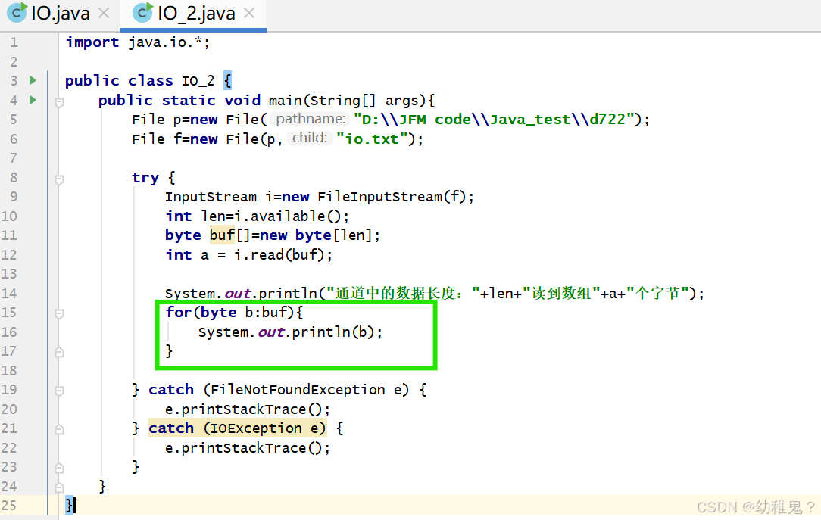
Task: Select the IO_2.java tab
Action: point(196,14)
